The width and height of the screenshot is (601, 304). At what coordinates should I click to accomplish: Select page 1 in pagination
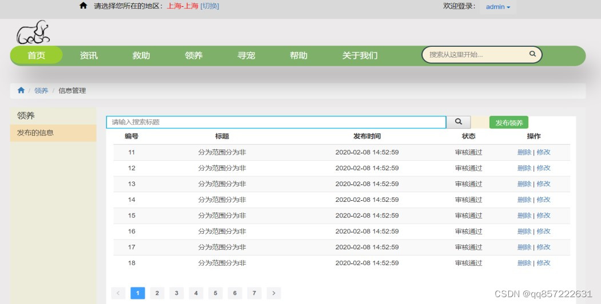click(x=138, y=293)
